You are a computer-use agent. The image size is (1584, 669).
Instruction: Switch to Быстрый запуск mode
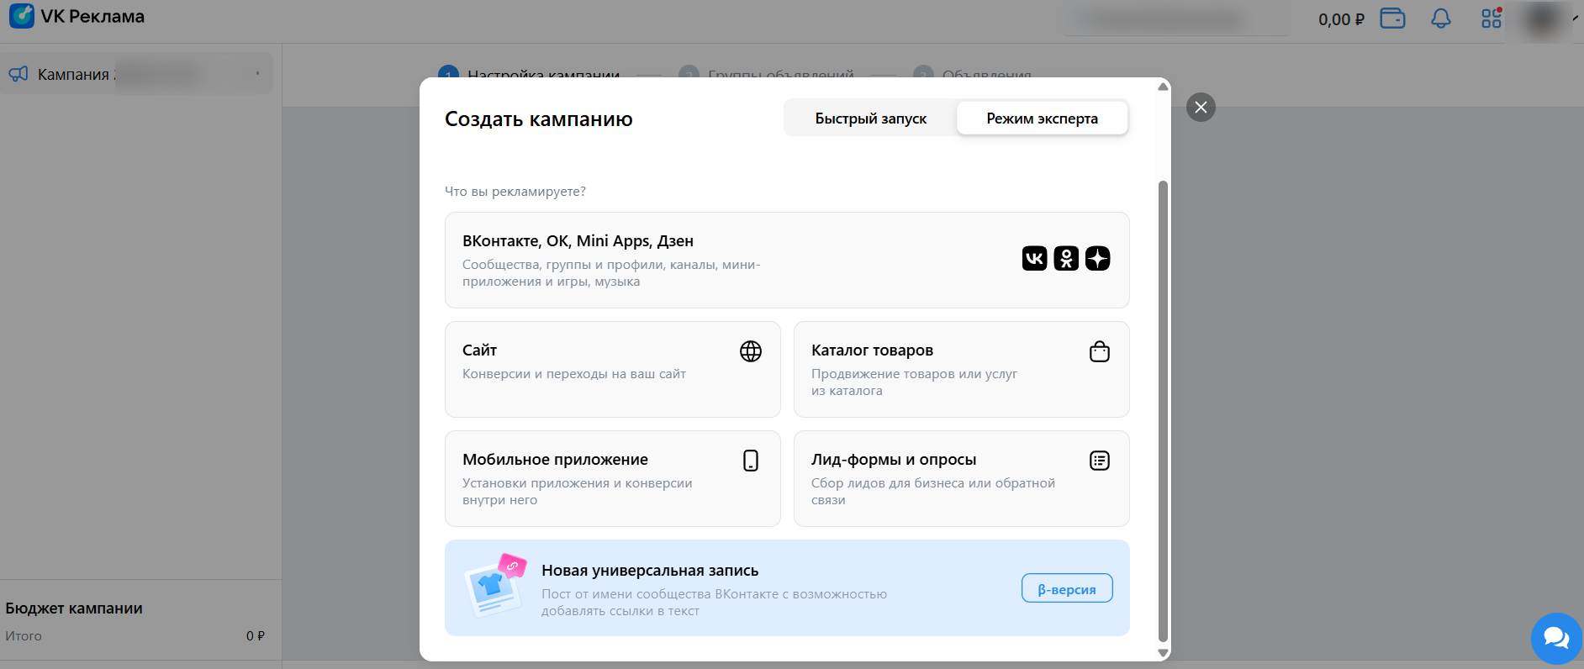(x=870, y=119)
